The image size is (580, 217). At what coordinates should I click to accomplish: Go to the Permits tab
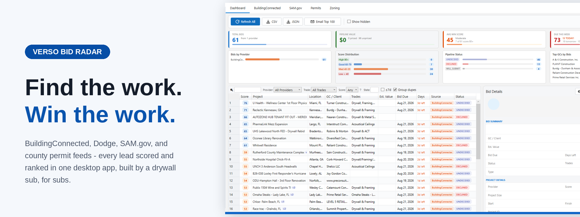pyautogui.click(x=316, y=8)
